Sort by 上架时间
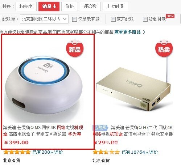Image resolution: width=181 pixels, height=166 pixels. pyautogui.click(x=115, y=7)
